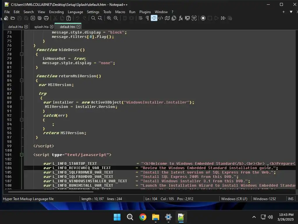Click the Cut scissors icon

(55, 18)
